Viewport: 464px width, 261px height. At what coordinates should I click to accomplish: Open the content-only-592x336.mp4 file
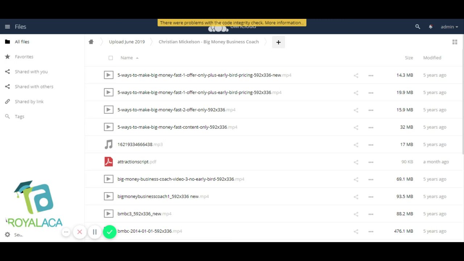177,127
